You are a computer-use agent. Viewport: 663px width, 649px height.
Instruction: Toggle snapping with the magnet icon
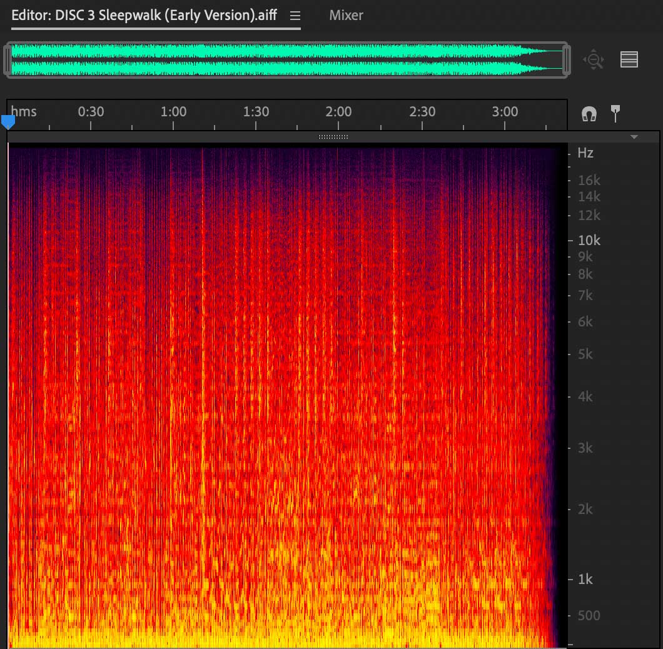pyautogui.click(x=589, y=114)
